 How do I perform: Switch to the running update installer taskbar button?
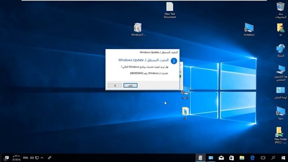[x=200, y=158]
